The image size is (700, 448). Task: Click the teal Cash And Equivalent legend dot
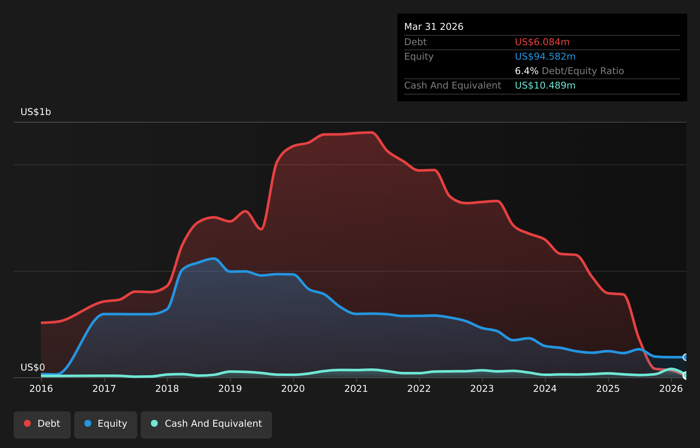[154, 423]
